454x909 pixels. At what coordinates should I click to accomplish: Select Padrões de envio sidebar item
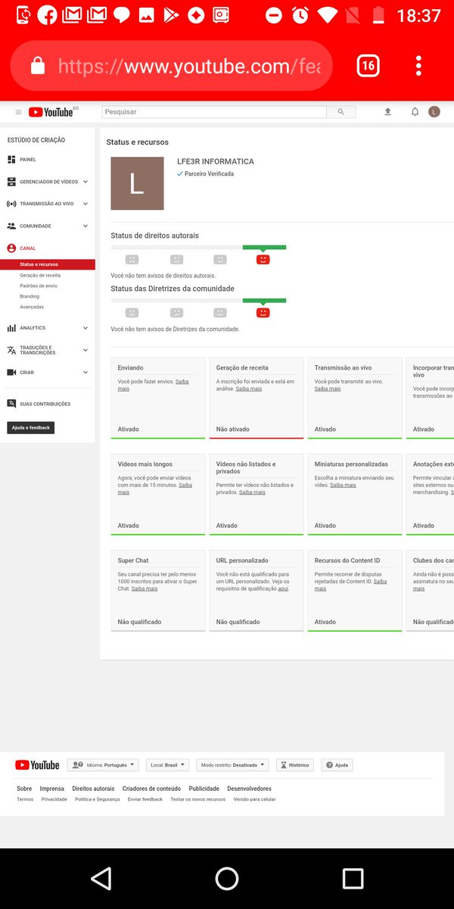(39, 286)
